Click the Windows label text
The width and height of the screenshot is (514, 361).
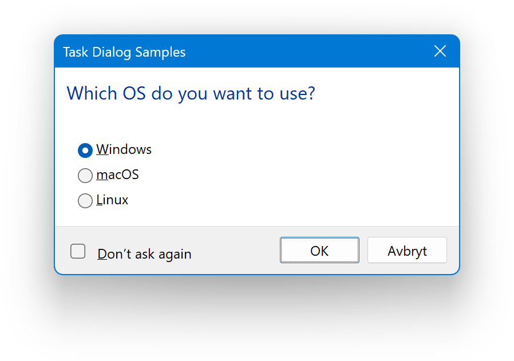124,149
